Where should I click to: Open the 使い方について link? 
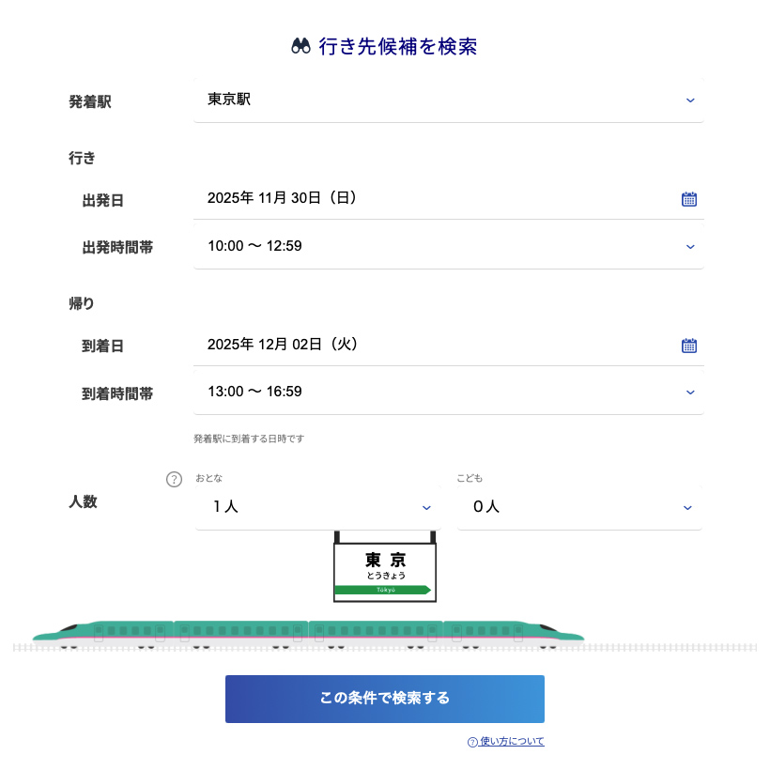click(512, 742)
